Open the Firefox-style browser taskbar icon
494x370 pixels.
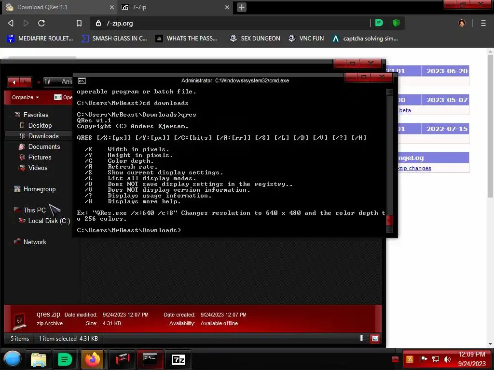tap(93, 359)
